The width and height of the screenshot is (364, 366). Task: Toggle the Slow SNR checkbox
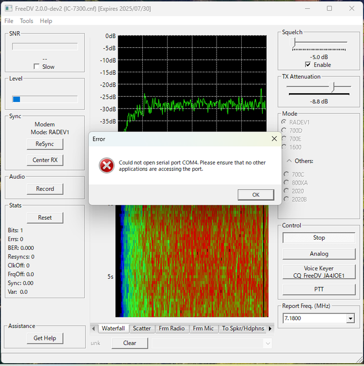coord(36,67)
